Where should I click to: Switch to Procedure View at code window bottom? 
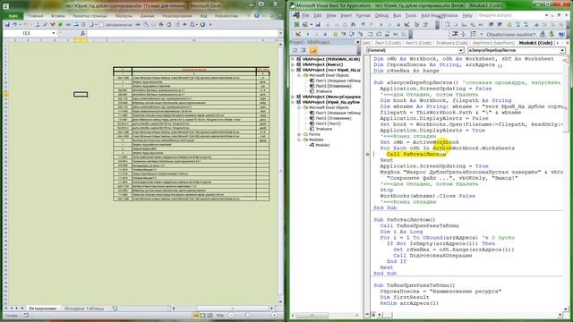click(368, 314)
